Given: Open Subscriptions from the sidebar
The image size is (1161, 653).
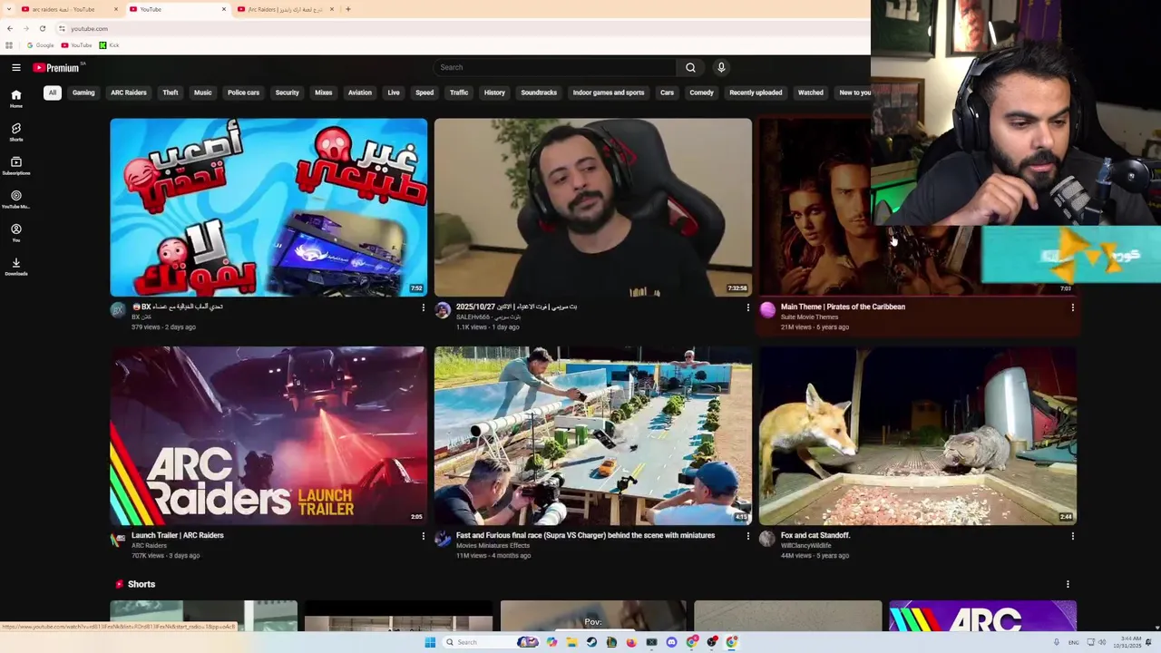Looking at the screenshot, I should coord(16,166).
